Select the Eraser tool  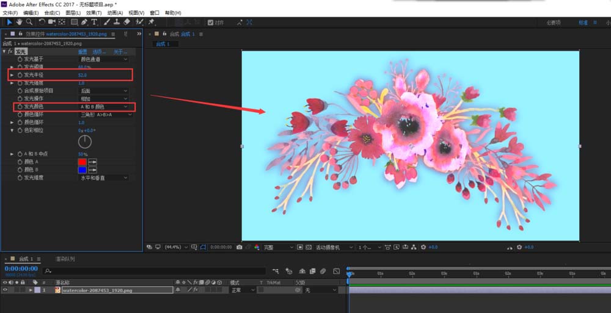tap(127, 23)
